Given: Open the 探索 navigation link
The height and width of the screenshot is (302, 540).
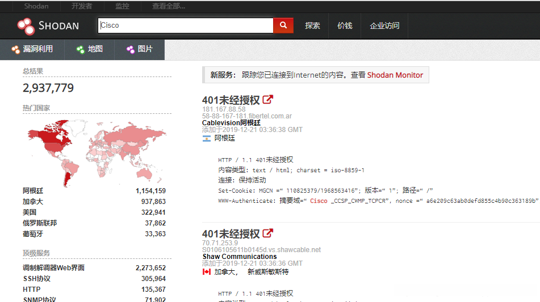Looking at the screenshot, I should tap(312, 25).
